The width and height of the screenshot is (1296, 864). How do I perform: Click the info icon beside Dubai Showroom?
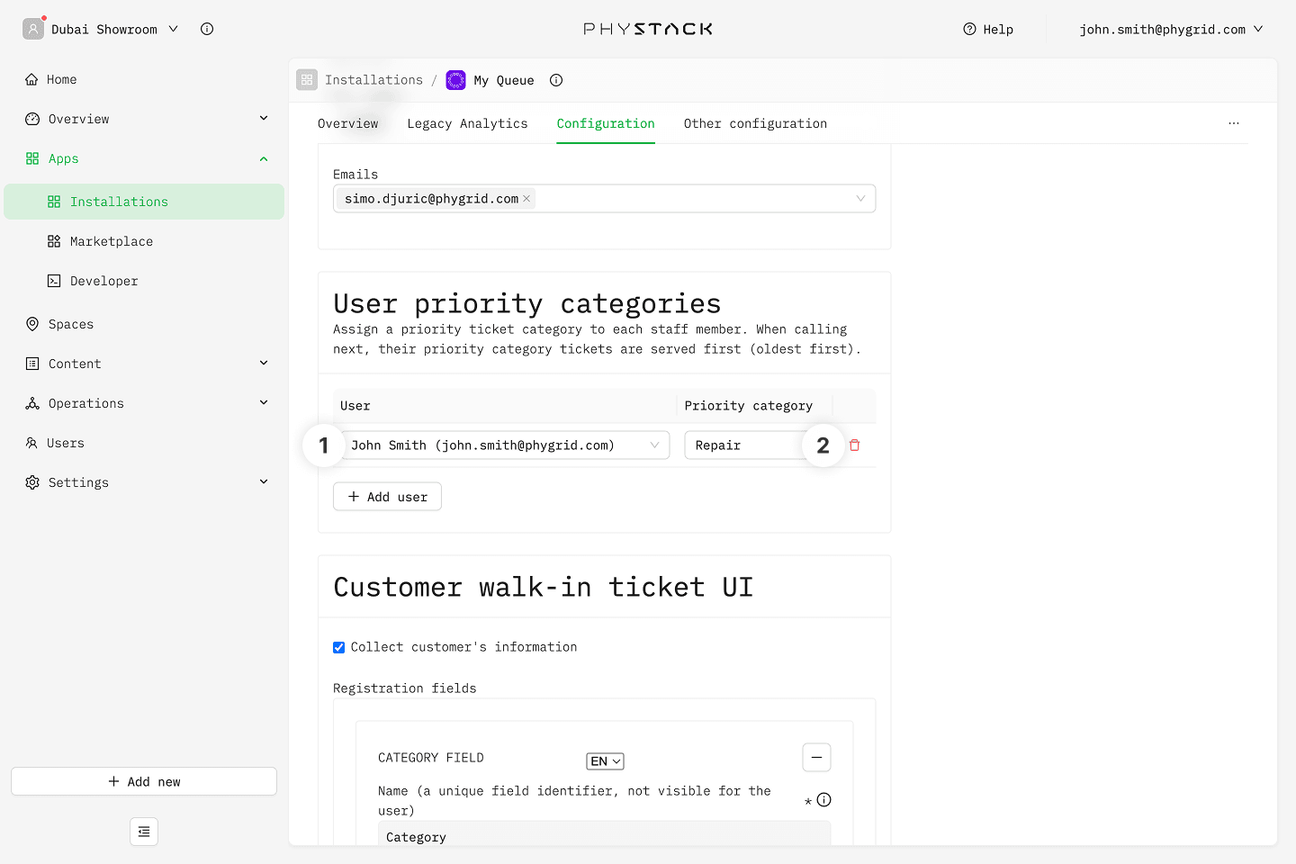(x=207, y=29)
